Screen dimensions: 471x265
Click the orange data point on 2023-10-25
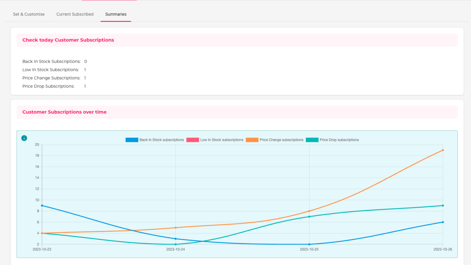point(309,211)
